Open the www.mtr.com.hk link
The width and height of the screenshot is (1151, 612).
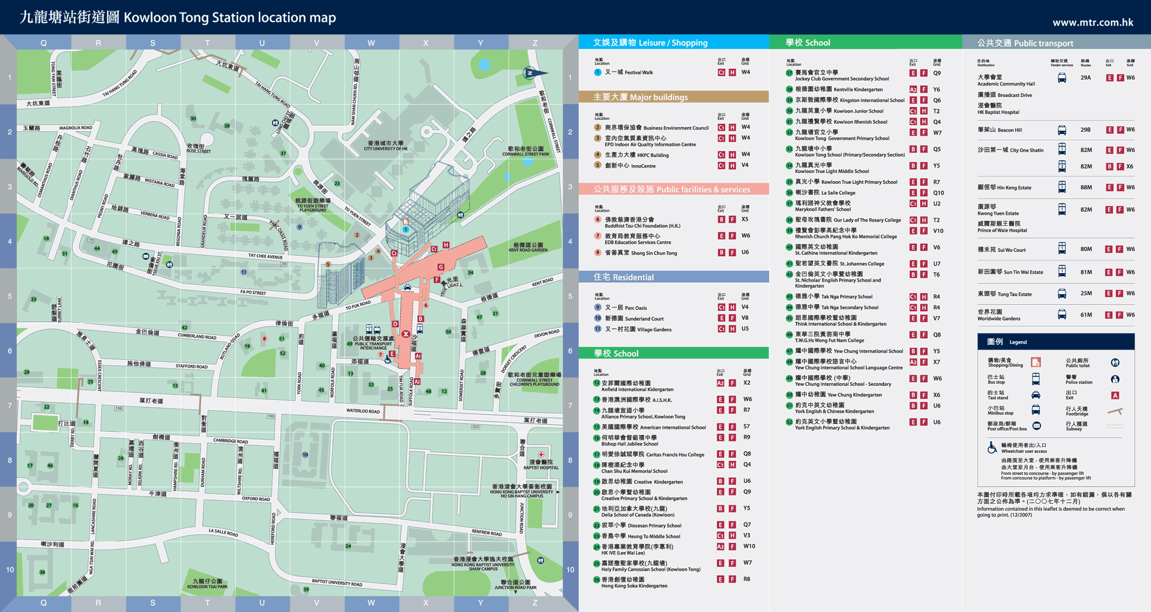[1092, 22]
